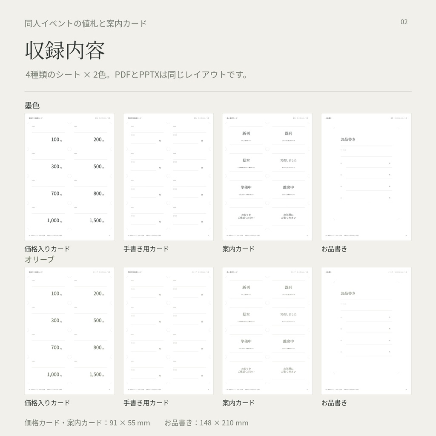This screenshot has width=436, height=436.
Task: Open the オリーブ お品書き sheet thumbnail
Action: (366, 331)
